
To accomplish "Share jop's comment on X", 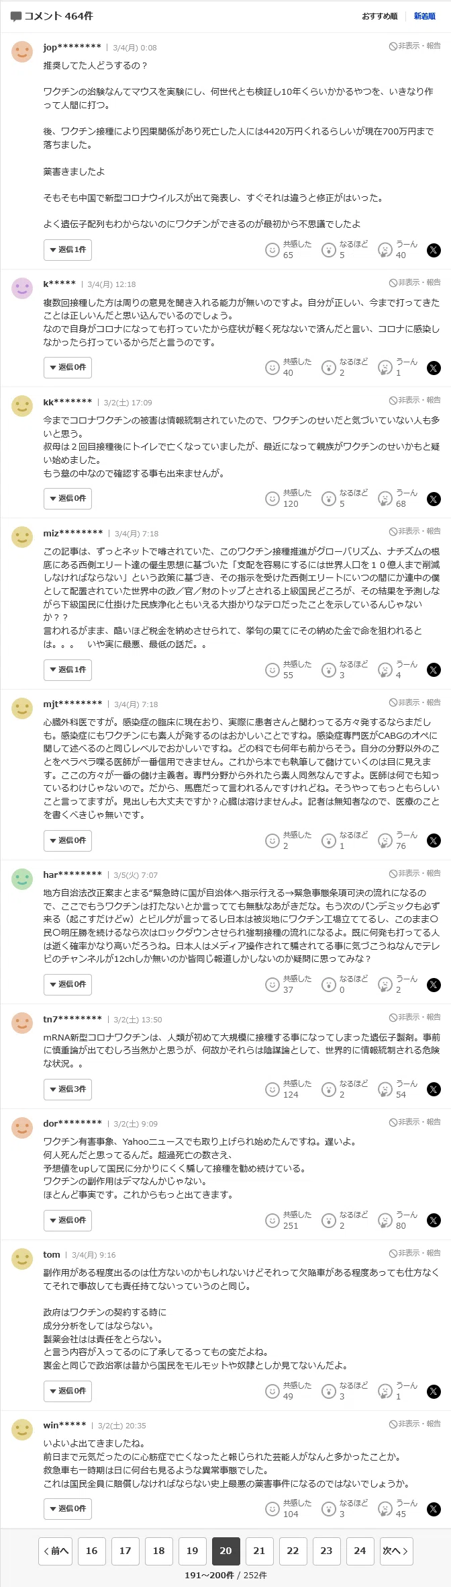I will click(x=434, y=250).
